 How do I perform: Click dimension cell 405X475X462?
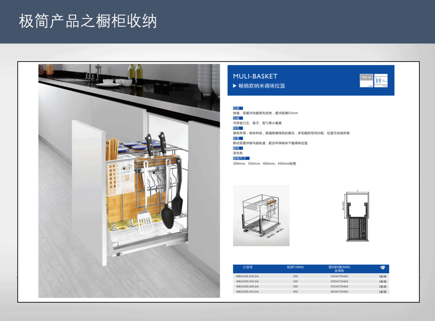(x=339, y=291)
